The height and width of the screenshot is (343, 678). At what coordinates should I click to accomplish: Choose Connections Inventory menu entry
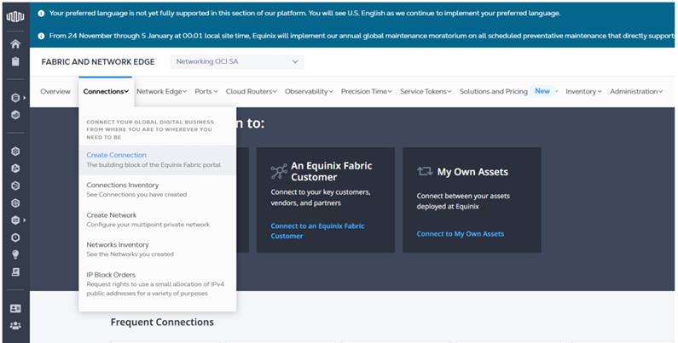pyautogui.click(x=122, y=185)
